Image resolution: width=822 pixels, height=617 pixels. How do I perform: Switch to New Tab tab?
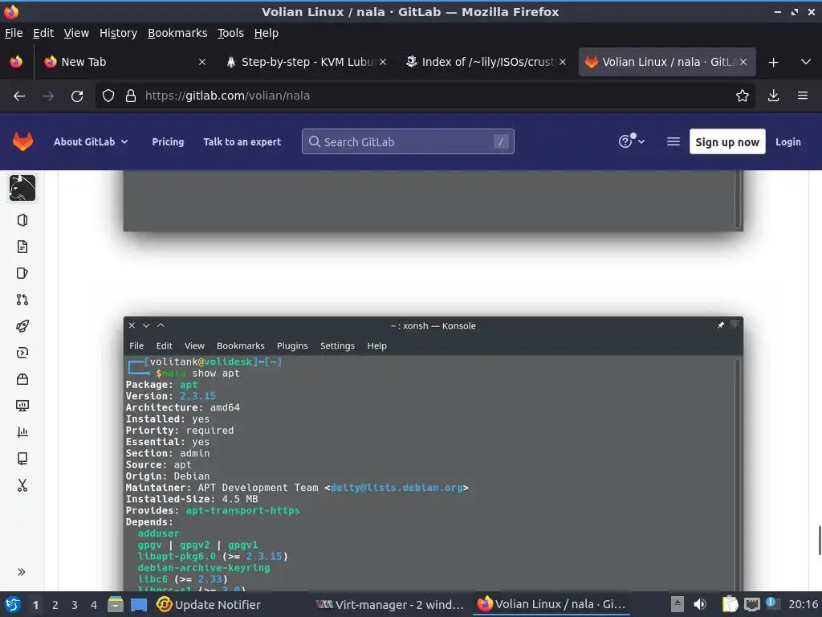click(x=124, y=62)
